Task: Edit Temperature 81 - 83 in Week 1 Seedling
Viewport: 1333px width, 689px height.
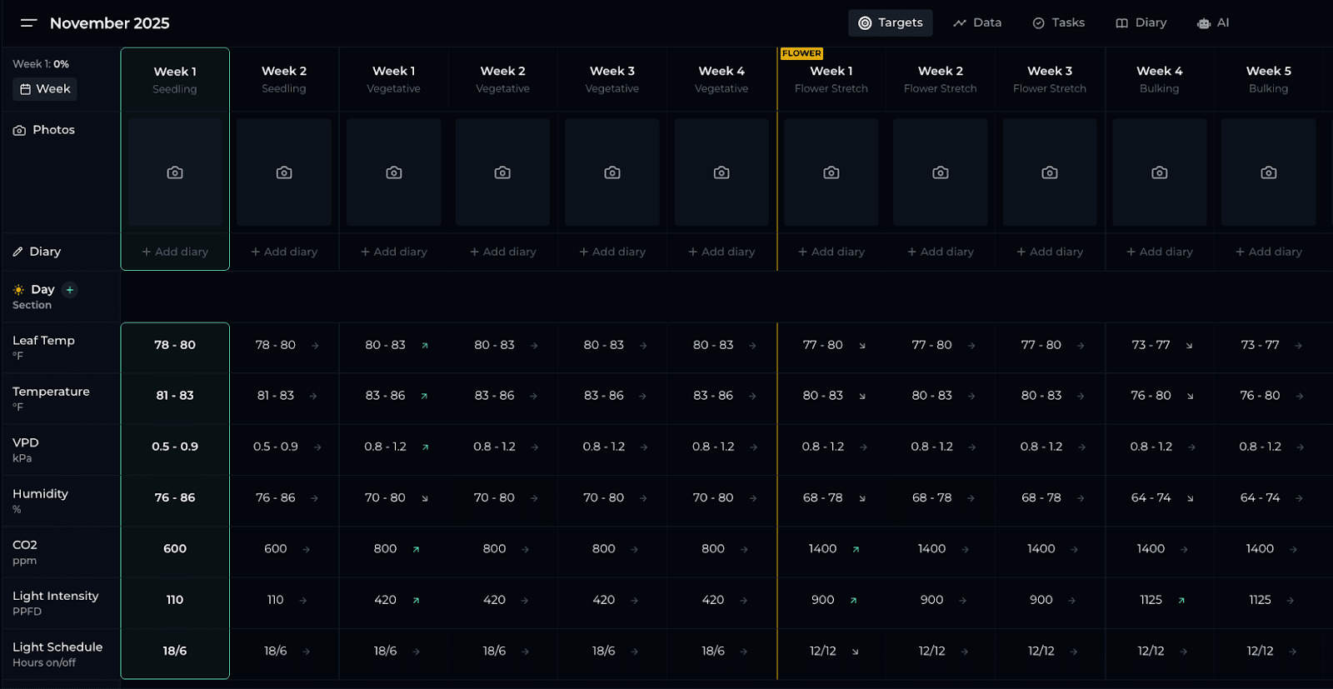Action: click(x=175, y=396)
